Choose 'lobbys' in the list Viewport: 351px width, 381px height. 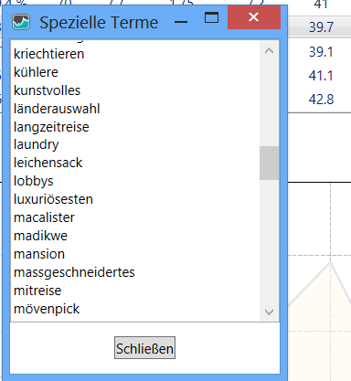(34, 181)
